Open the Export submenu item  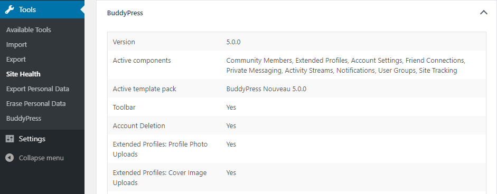point(16,59)
